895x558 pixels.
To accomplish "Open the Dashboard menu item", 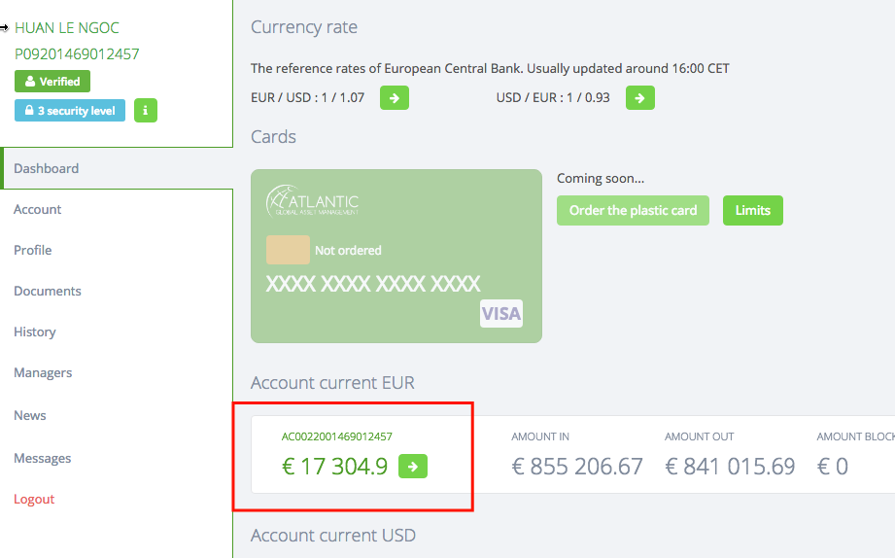I will click(x=47, y=168).
